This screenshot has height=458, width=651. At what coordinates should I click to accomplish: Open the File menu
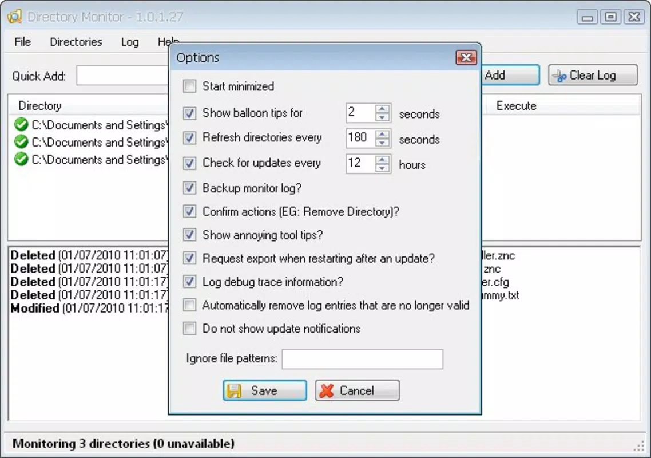[x=22, y=42]
